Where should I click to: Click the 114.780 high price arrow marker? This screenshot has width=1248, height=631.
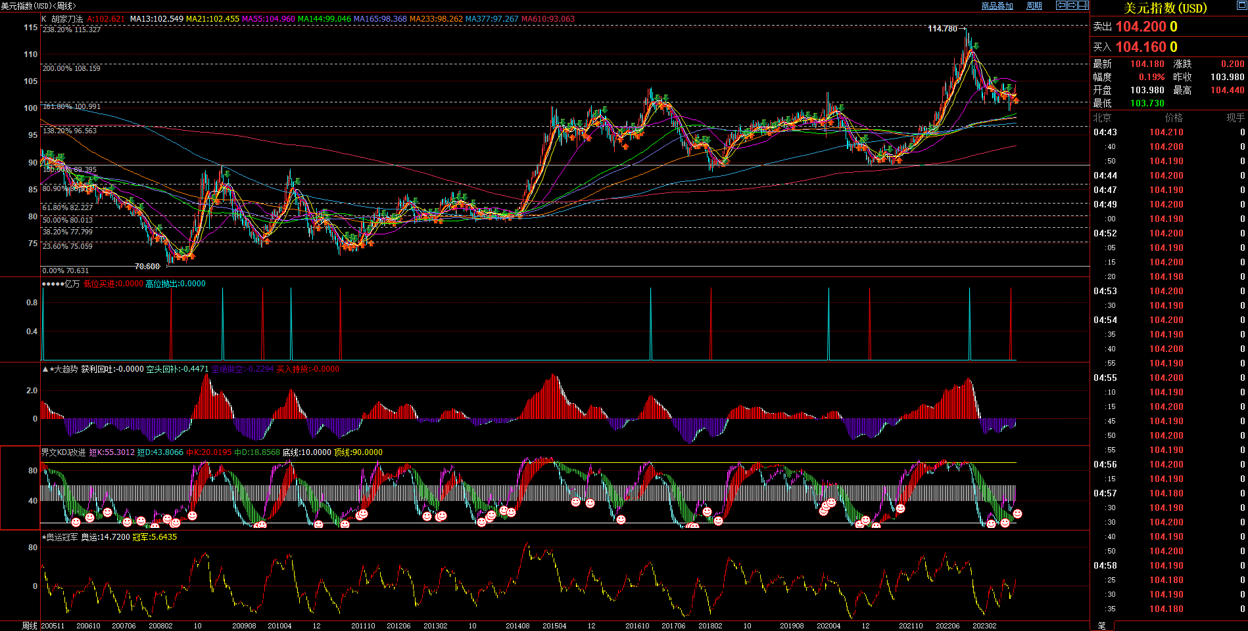(946, 28)
